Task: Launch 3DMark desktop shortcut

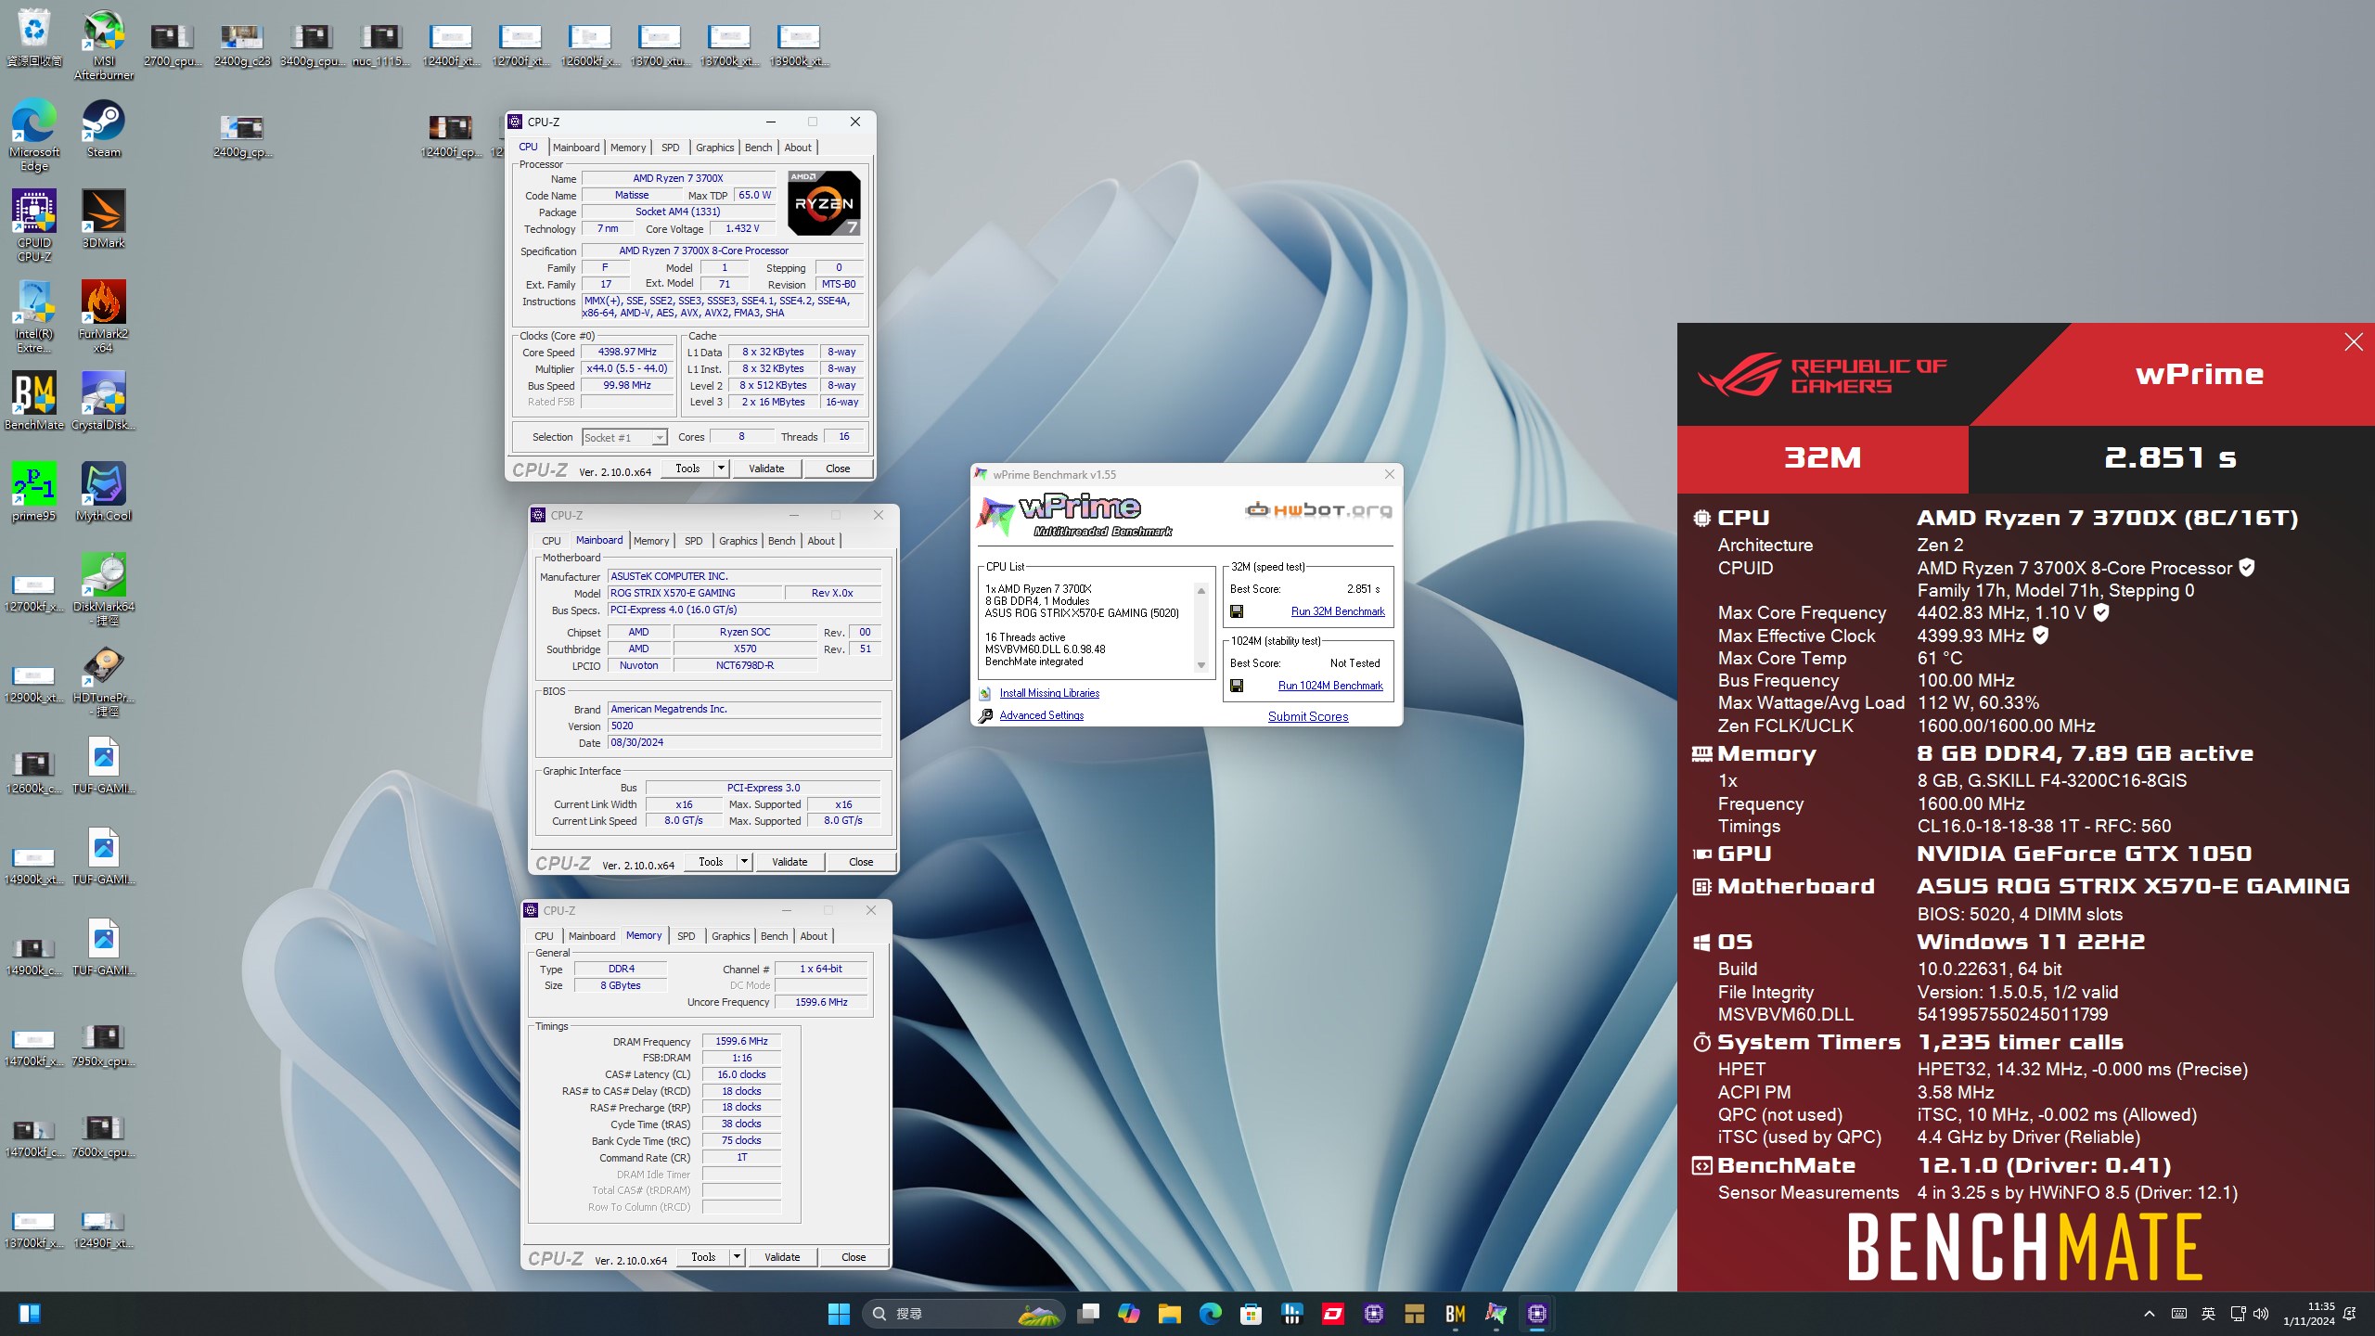Action: click(104, 219)
